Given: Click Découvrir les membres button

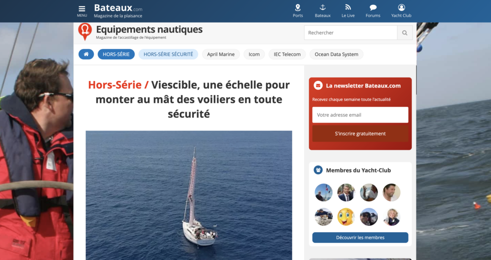Looking at the screenshot, I should click(360, 237).
